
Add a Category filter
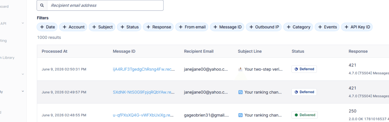pos(298,27)
